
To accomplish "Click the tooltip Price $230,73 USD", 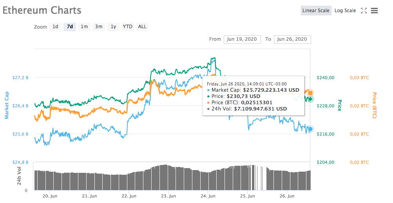I will (243, 96).
